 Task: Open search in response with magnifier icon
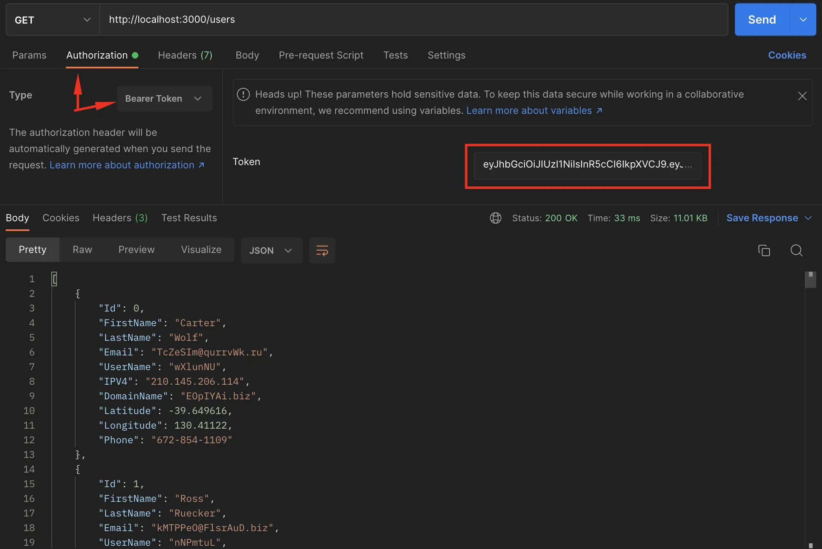[x=796, y=251]
